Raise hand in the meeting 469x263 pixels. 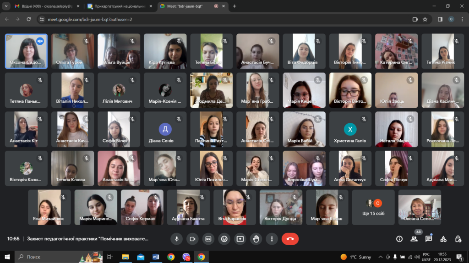(256, 239)
